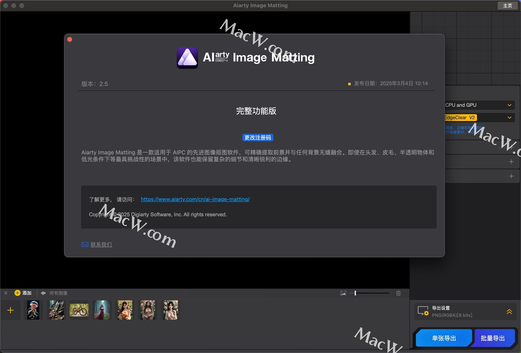This screenshot has height=353, width=521.
Task: Select the jellyfish thumbnail
Action: [33, 310]
